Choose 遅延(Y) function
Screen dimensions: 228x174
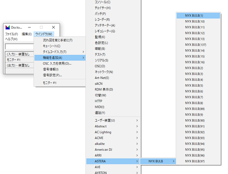113,113
